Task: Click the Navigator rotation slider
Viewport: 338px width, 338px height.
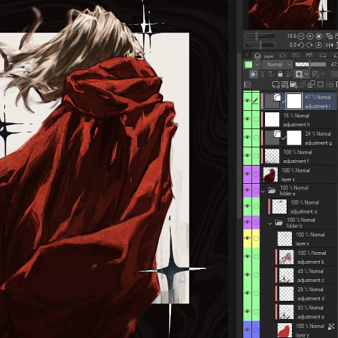Action: coord(260,45)
